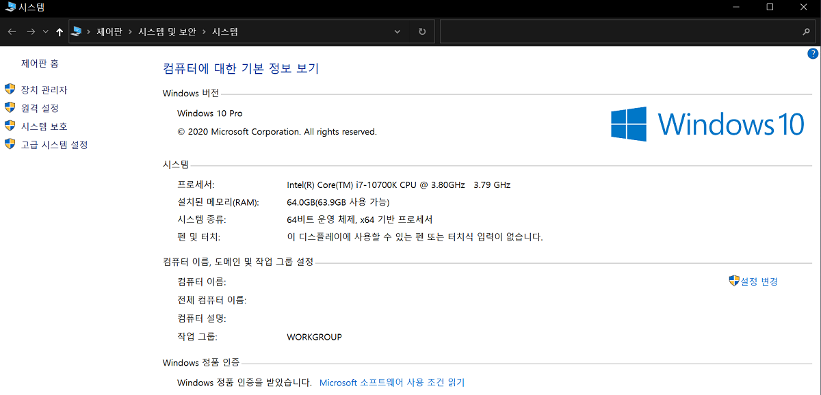
Task: Click the 2020 Microsoft Corporation copyright text
Action: click(277, 132)
